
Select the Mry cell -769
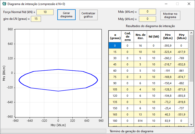[181, 58]
